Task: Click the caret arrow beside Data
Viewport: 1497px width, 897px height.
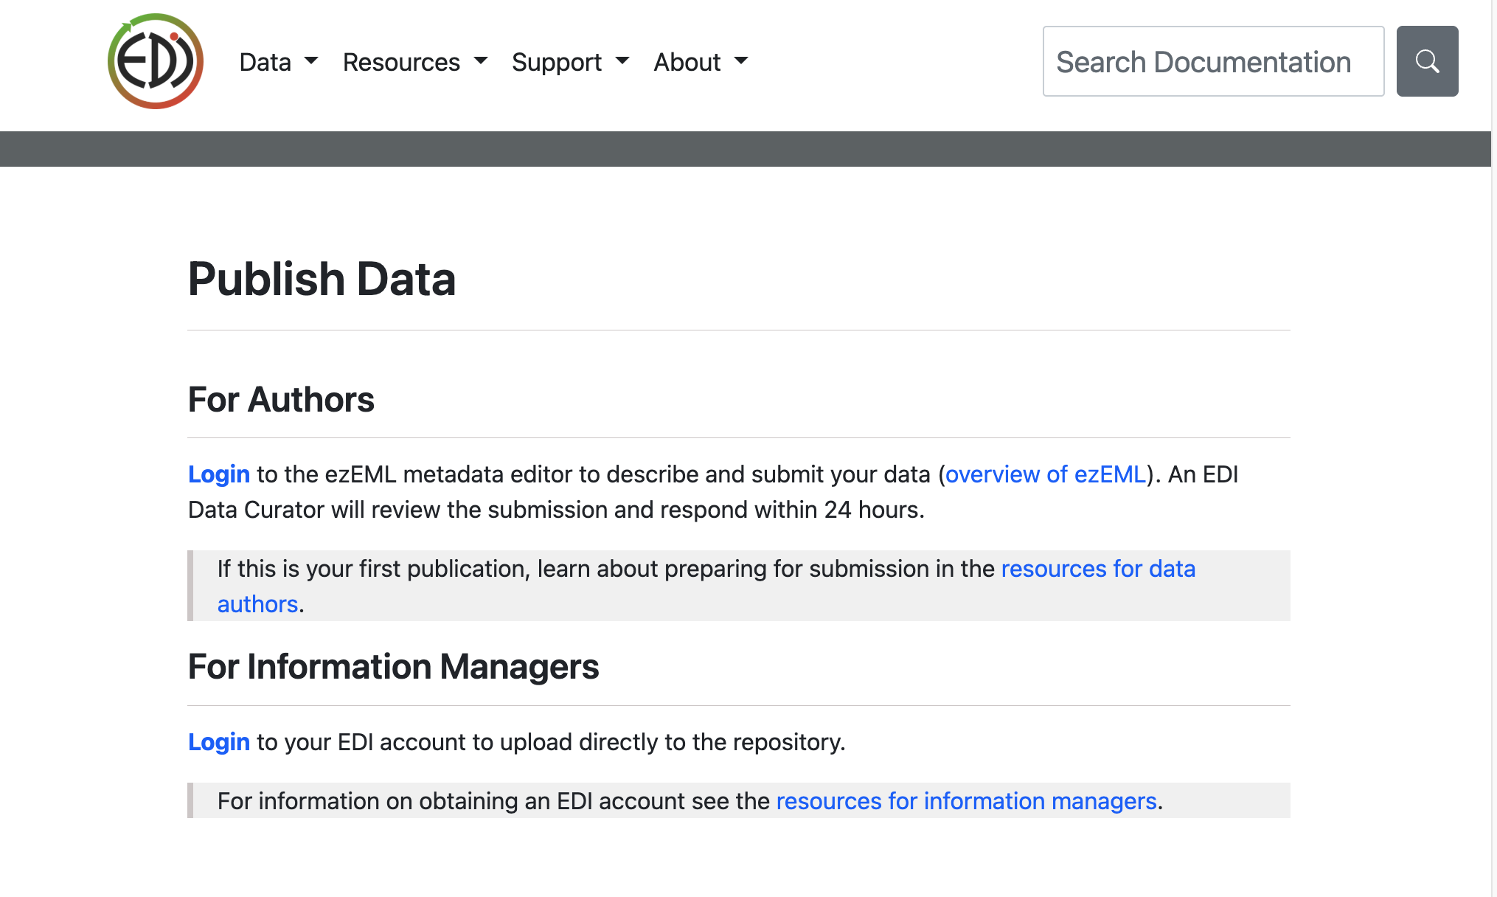Action: point(311,61)
